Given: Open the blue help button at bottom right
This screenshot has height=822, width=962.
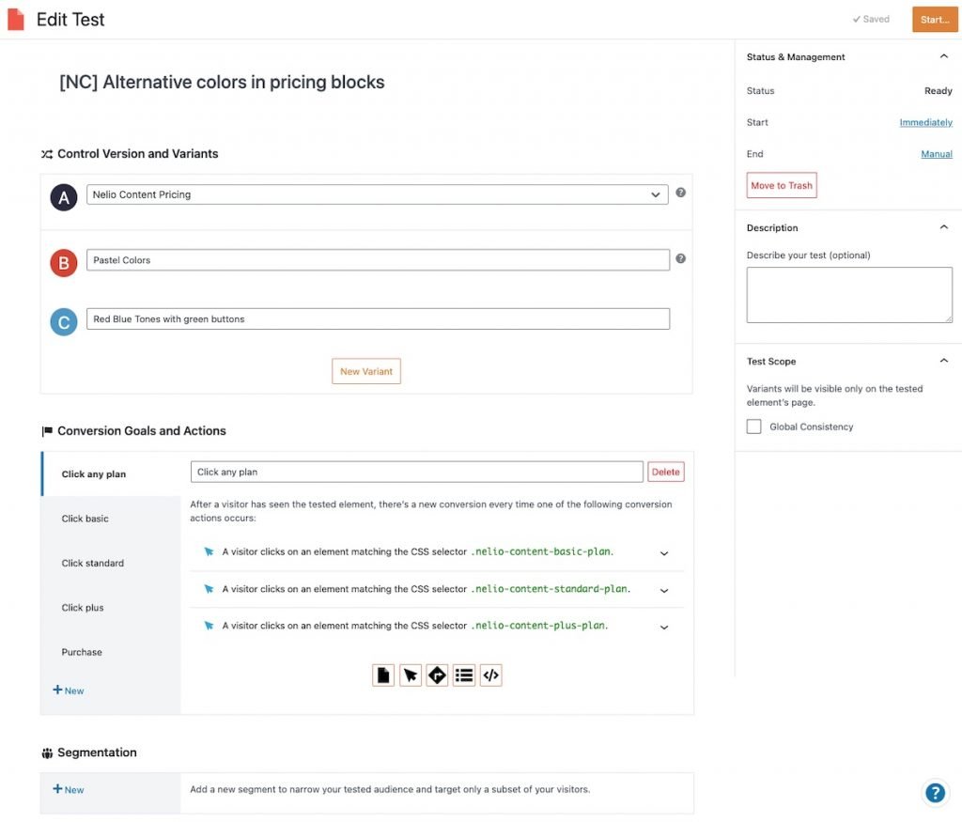Looking at the screenshot, I should pyautogui.click(x=935, y=792).
